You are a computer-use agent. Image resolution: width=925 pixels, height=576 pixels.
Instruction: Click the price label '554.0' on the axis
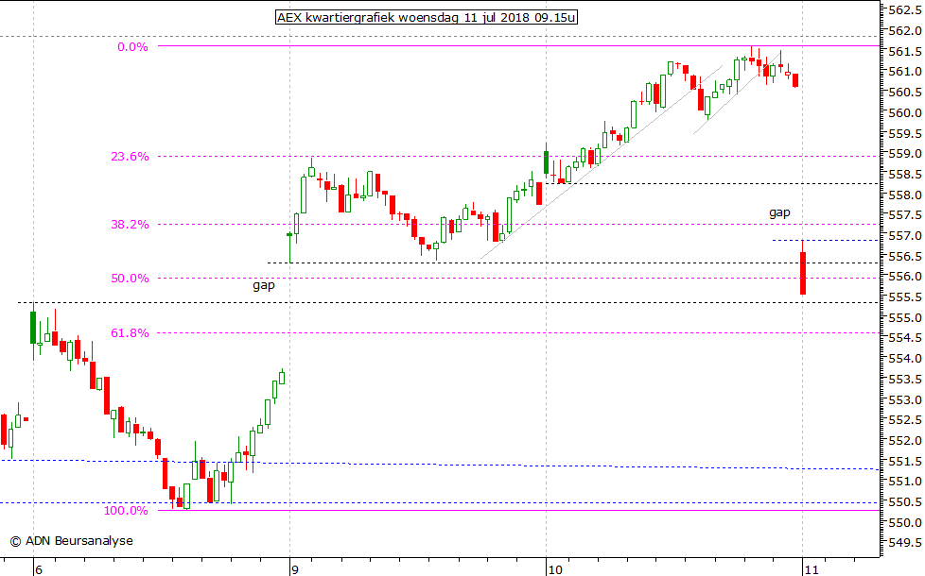click(905, 358)
